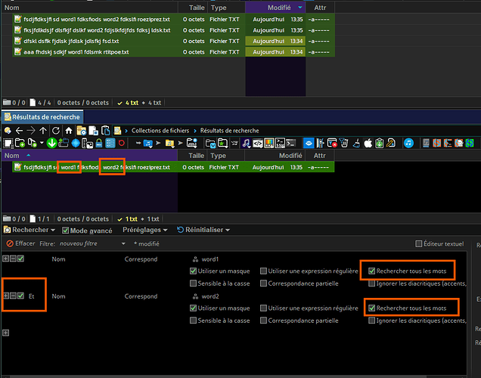Uncheck Rechercher tous les mots for word2

372,308
